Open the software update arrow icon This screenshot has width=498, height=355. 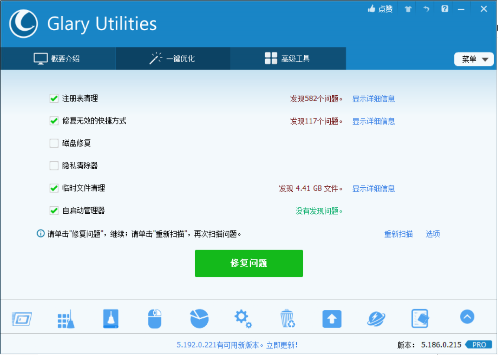tap(332, 319)
